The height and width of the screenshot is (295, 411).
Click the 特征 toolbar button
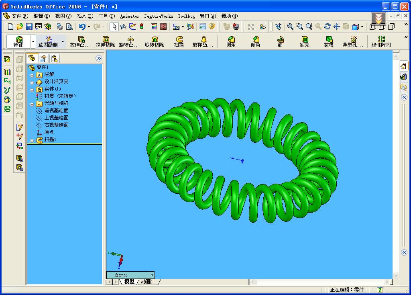point(18,41)
